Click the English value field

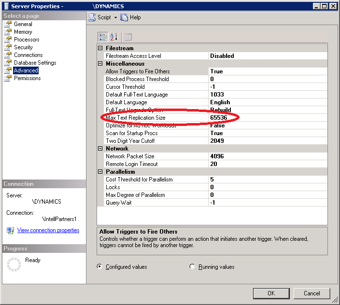click(268, 102)
